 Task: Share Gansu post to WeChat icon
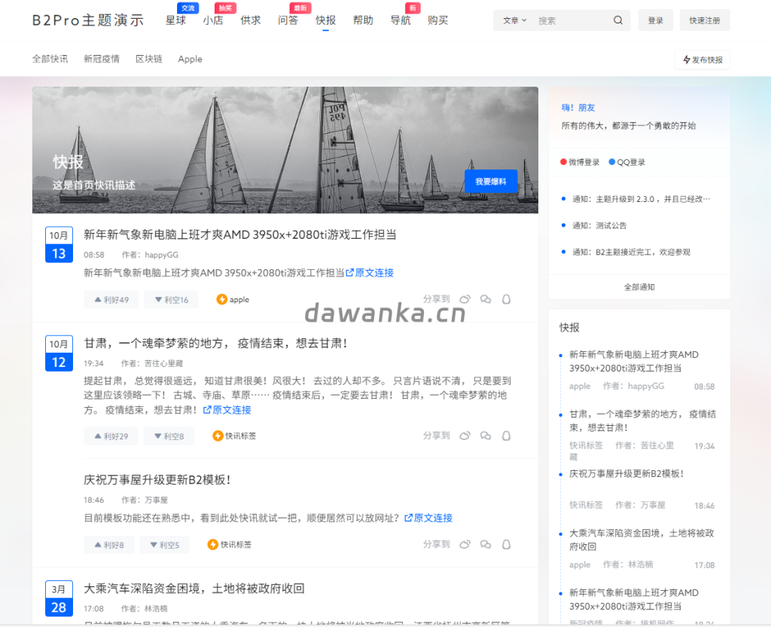click(x=486, y=436)
